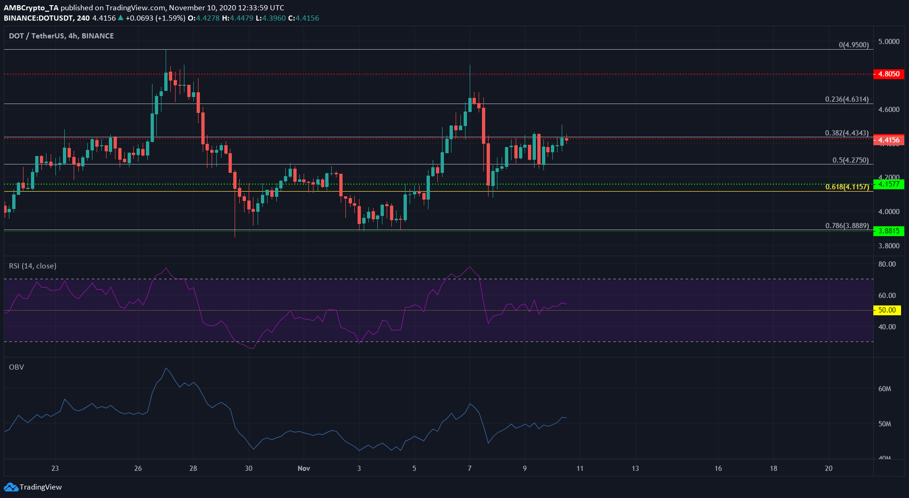Click the 'RSI (14, close)' indicator title

(33, 266)
